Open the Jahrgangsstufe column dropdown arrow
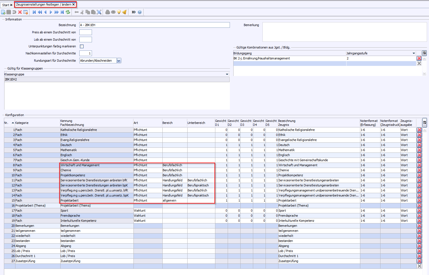The image size is (429, 275). coord(414,53)
